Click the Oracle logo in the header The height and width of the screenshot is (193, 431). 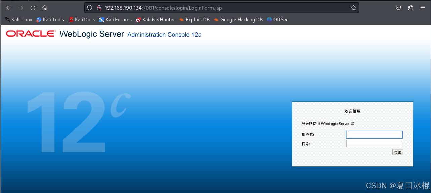tap(31, 34)
